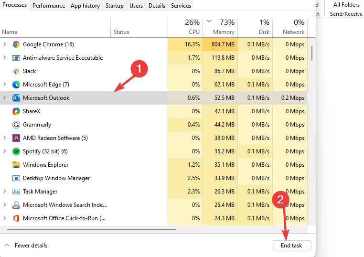Click Outlook's 52.5 MB memory value
Screen dimensions: 364x257
coord(224,98)
